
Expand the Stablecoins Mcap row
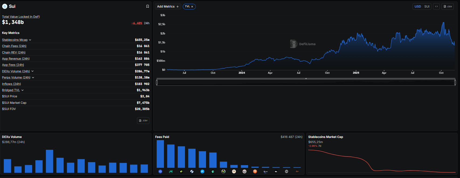click(30, 40)
